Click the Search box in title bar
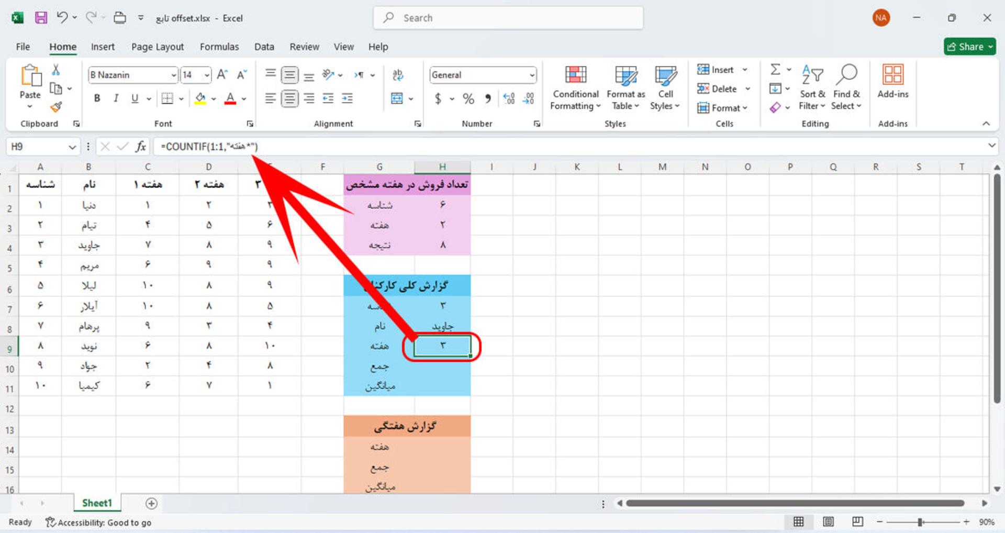Image resolution: width=1005 pixels, height=533 pixels. pos(508,18)
